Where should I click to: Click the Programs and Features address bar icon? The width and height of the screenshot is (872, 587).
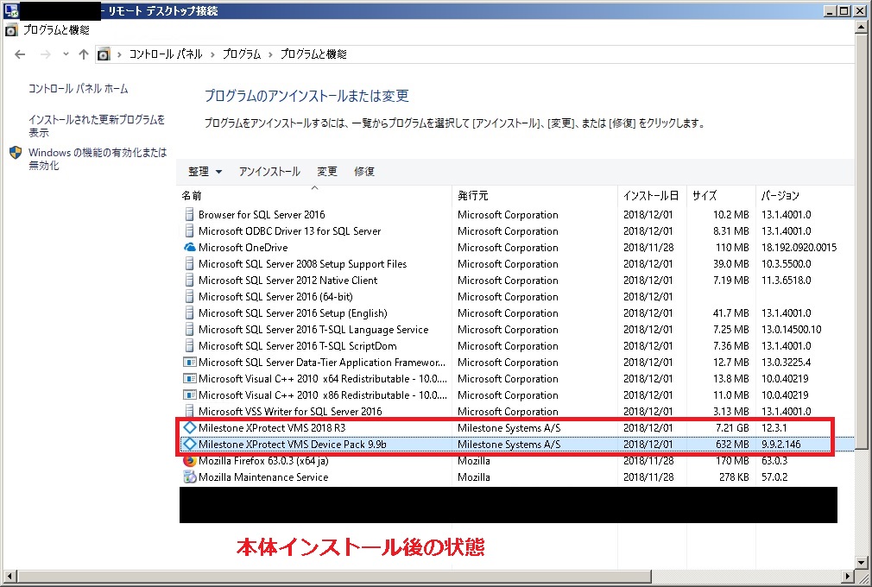point(104,54)
